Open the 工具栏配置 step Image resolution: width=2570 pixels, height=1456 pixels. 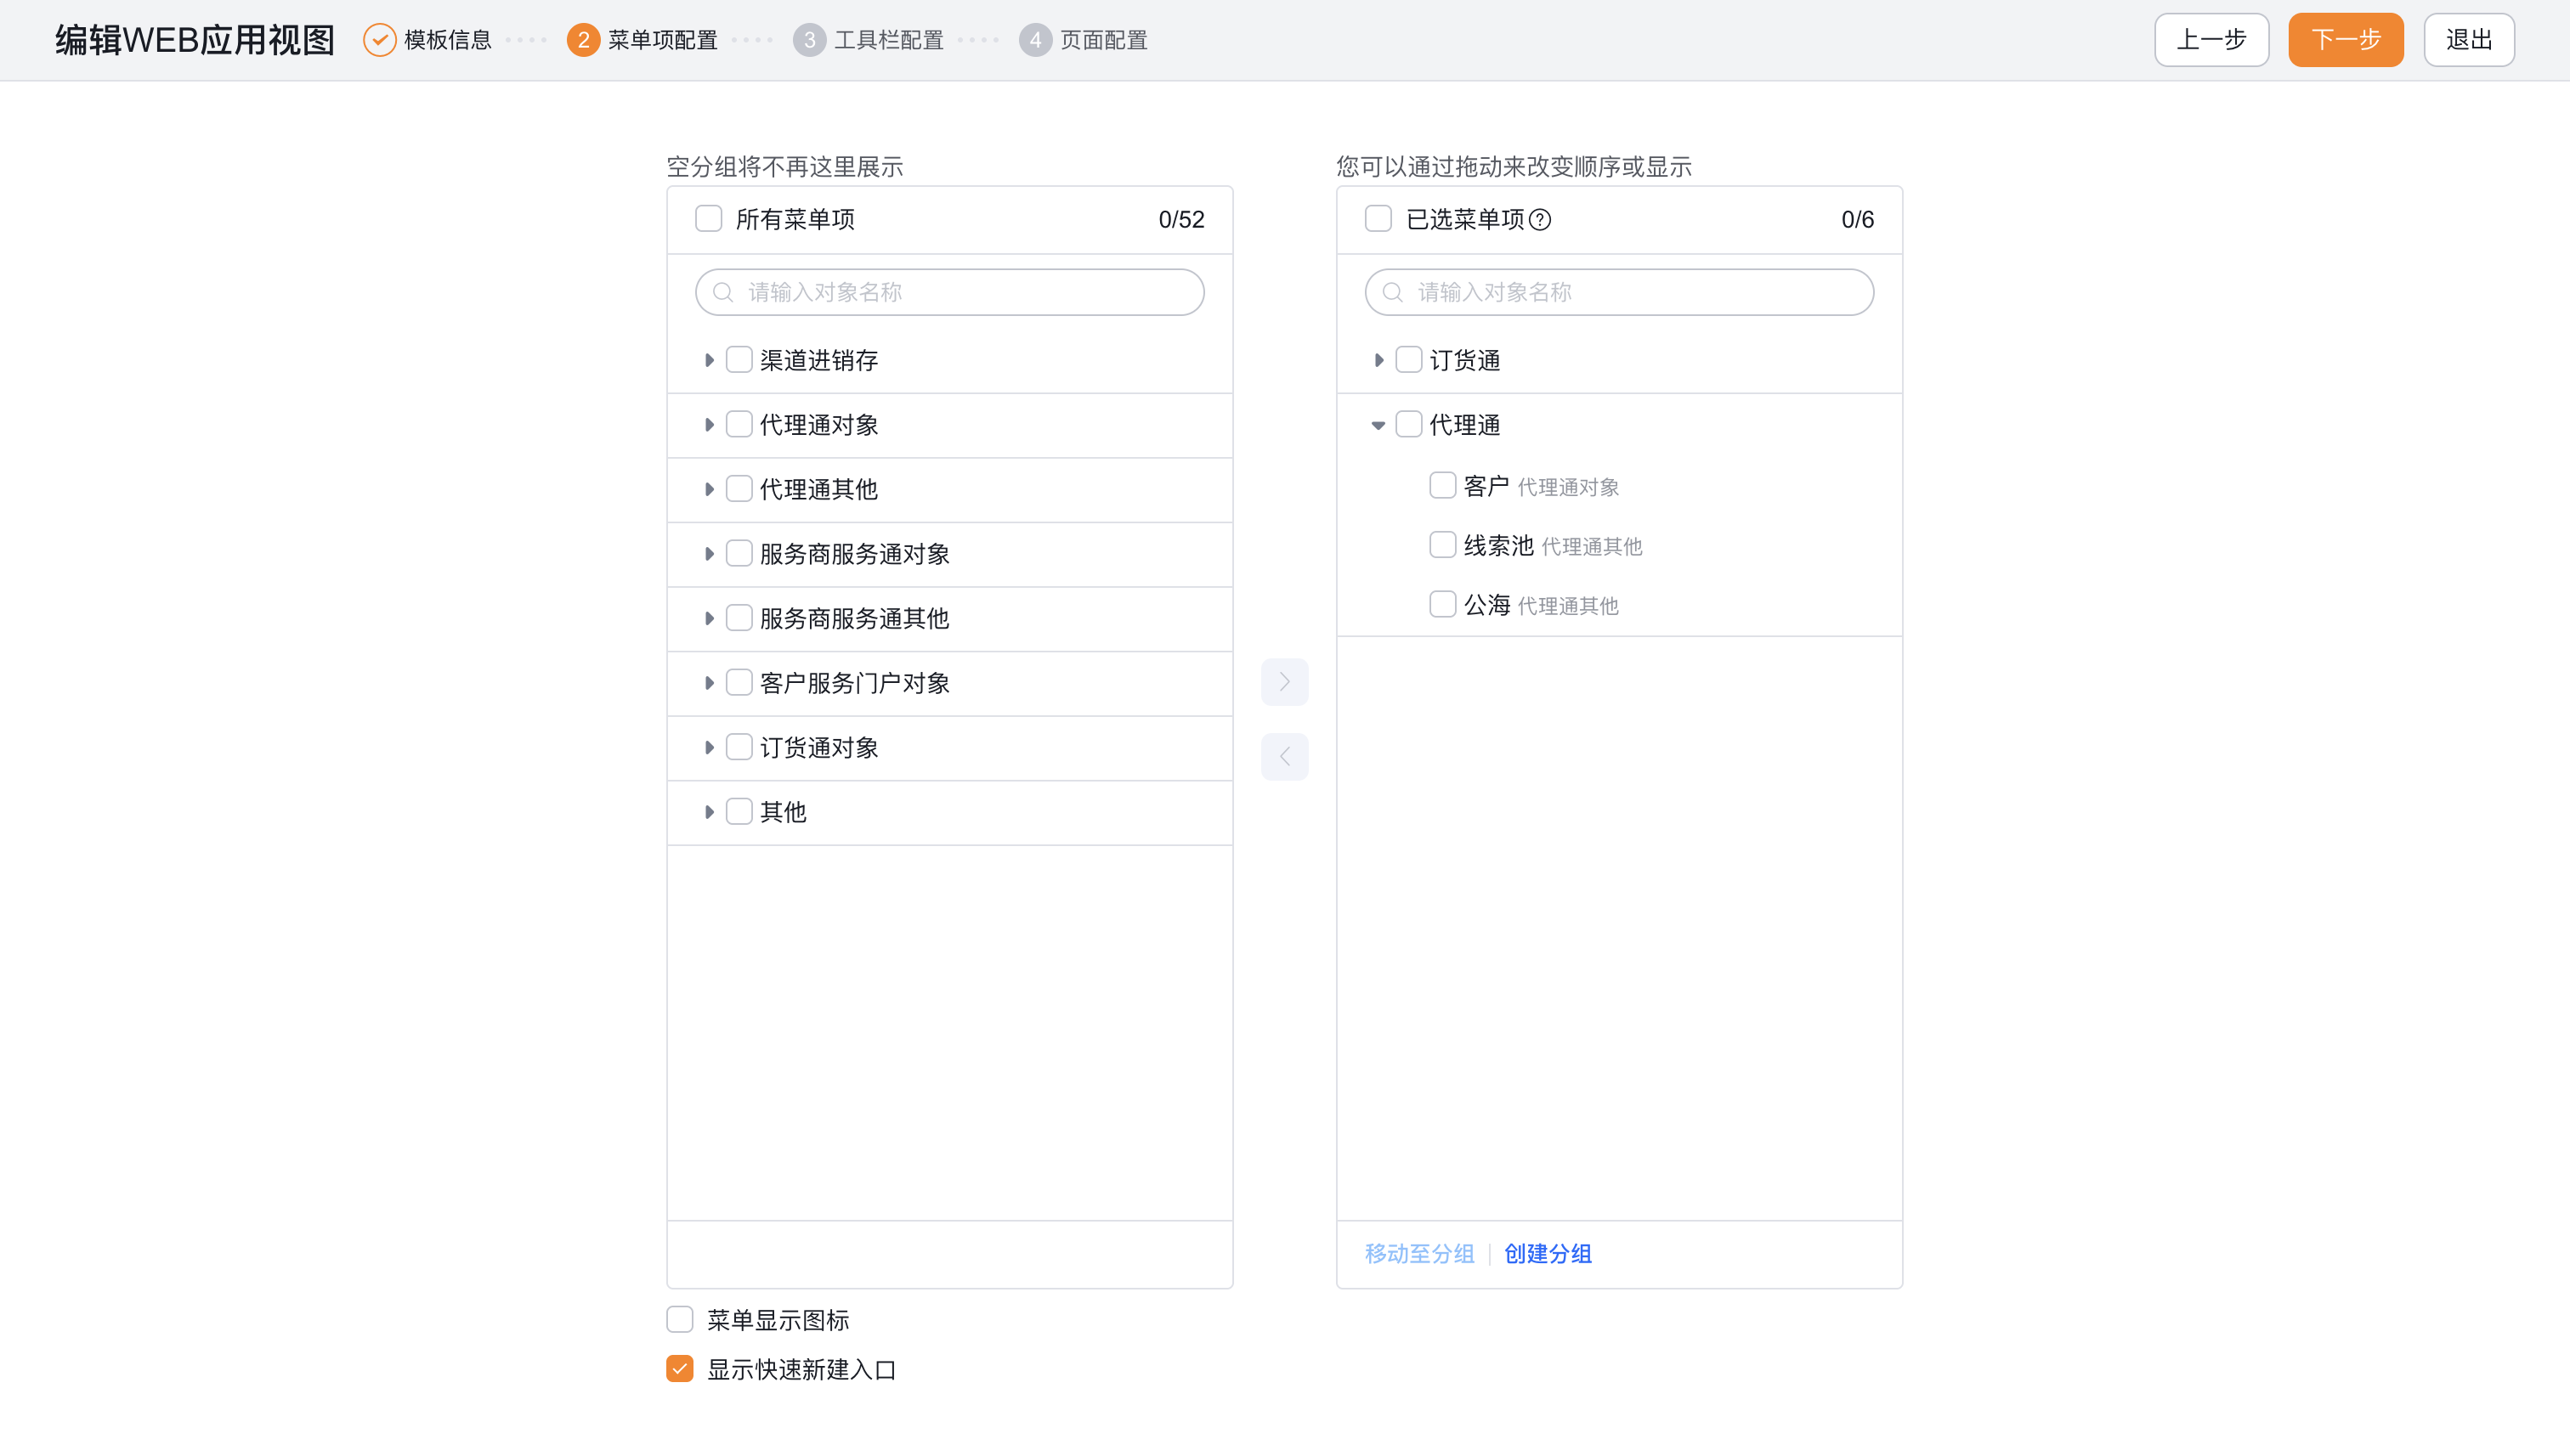click(x=889, y=40)
